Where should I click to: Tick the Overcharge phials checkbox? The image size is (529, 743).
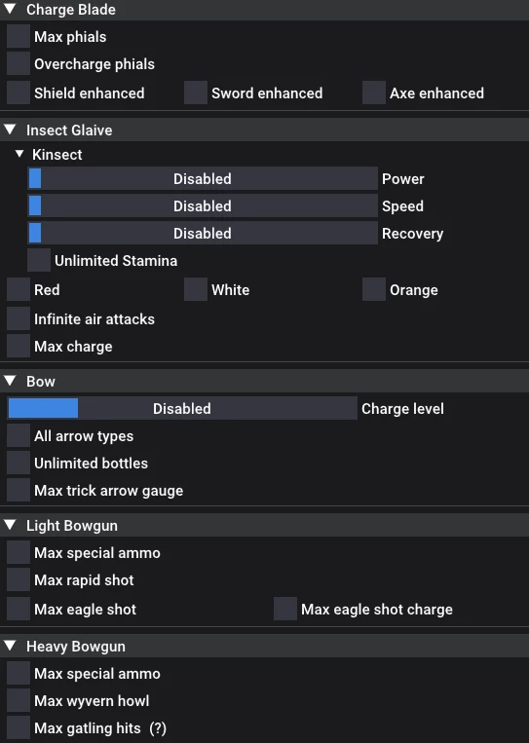(19, 64)
